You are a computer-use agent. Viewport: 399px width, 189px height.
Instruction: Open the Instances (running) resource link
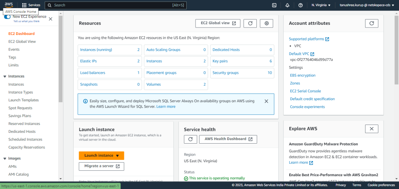pyautogui.click(x=96, y=50)
